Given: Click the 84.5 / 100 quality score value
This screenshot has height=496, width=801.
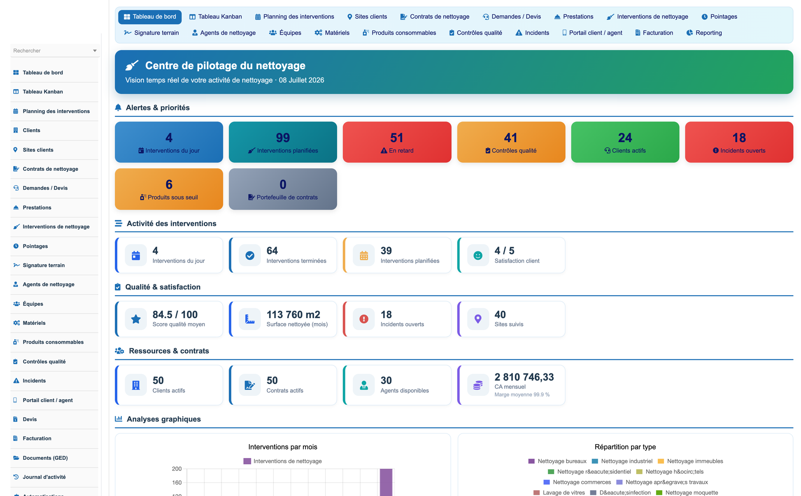Looking at the screenshot, I should tap(175, 314).
